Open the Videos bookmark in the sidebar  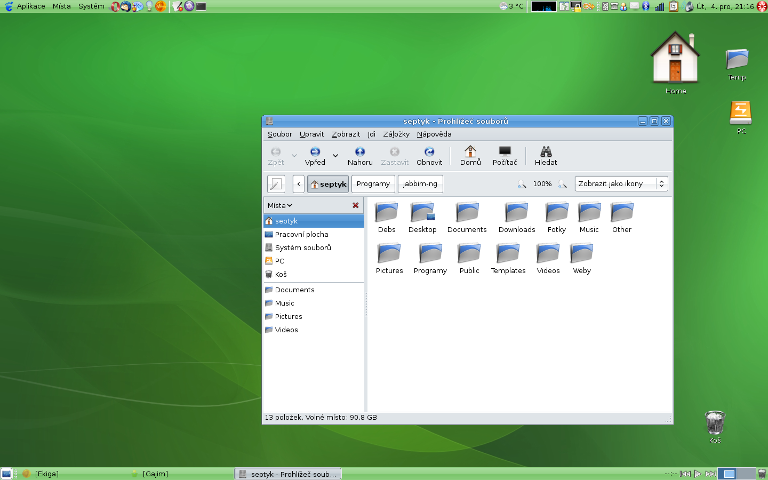(x=314, y=330)
